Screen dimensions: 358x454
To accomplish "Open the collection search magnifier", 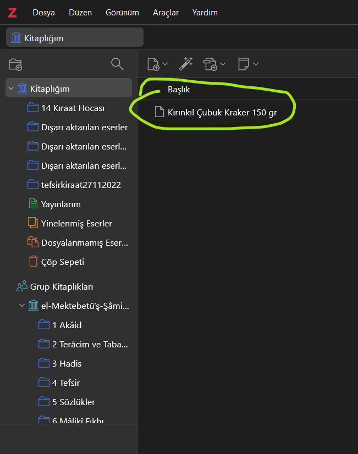I will (117, 64).
